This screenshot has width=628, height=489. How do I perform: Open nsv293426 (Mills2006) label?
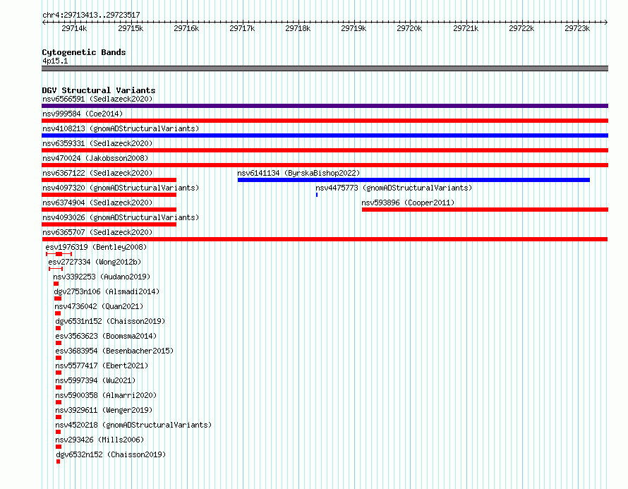point(99,440)
